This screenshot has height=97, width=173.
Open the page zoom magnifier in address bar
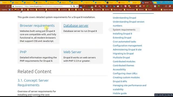click(x=71, y=6)
